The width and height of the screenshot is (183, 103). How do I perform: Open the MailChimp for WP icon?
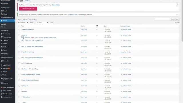tap(2, 87)
